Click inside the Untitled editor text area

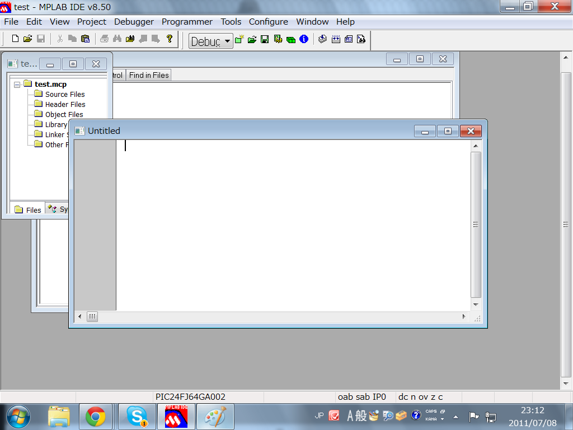[293, 225]
